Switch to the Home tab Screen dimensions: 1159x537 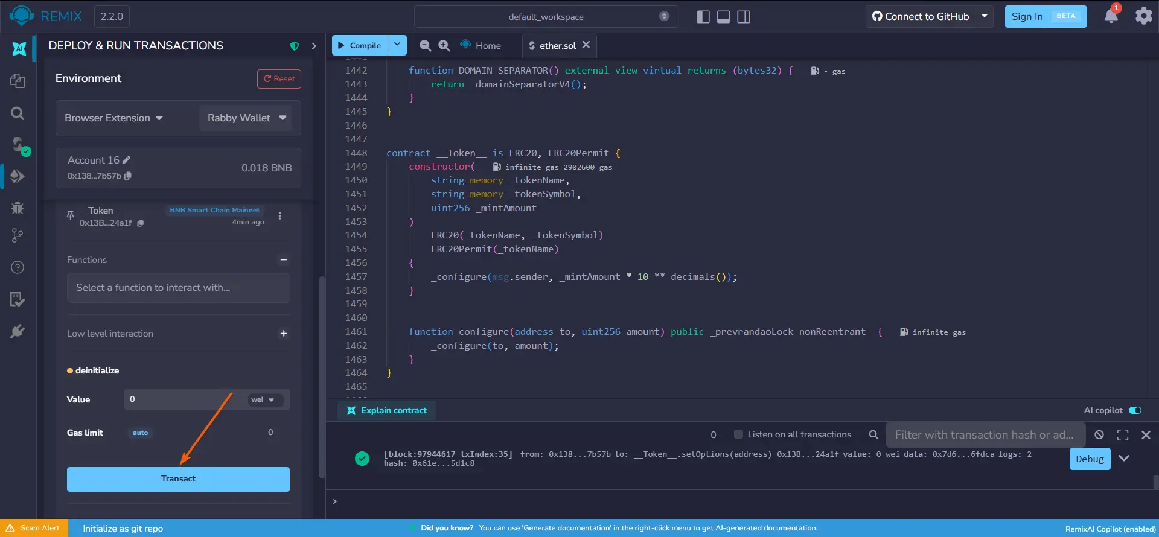click(481, 45)
